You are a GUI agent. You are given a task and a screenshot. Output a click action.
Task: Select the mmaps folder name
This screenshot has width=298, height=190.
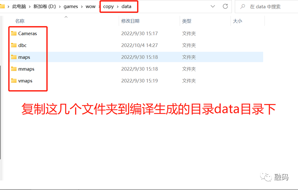coord(26,69)
